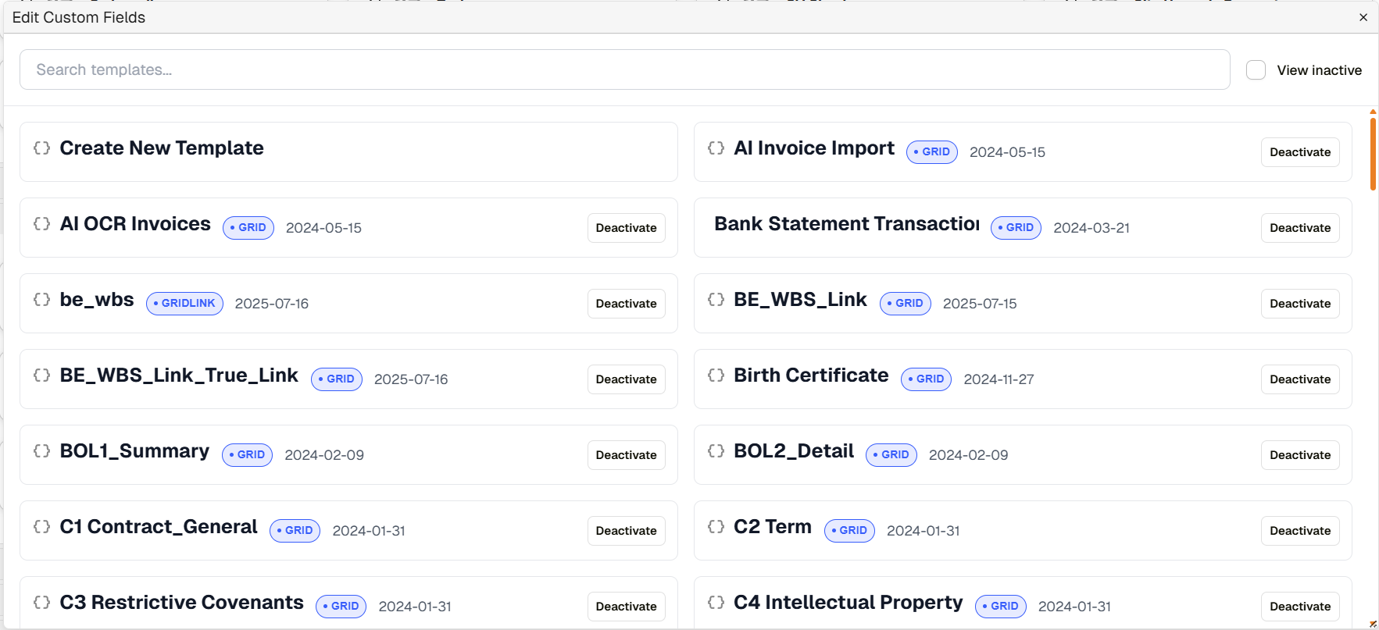Deactivate the C3 Restrictive Covenants template
Screen dimensions: 1379x630
pyautogui.click(x=626, y=607)
